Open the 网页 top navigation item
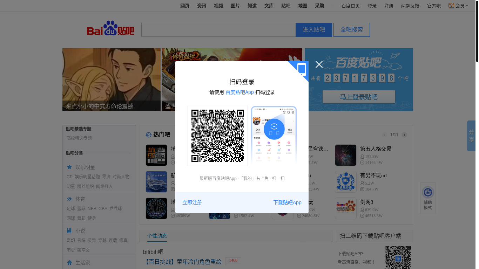 tap(185, 6)
